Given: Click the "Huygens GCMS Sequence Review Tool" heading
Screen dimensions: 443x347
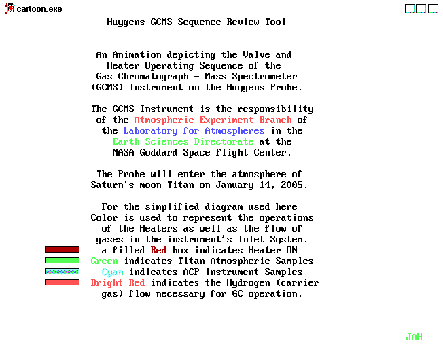Looking at the screenshot, I should point(196,22).
